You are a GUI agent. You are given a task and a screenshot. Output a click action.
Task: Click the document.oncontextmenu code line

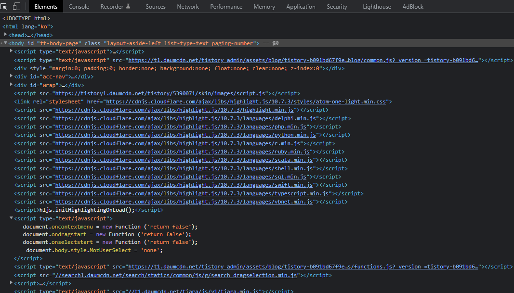pyautogui.click(x=110, y=227)
